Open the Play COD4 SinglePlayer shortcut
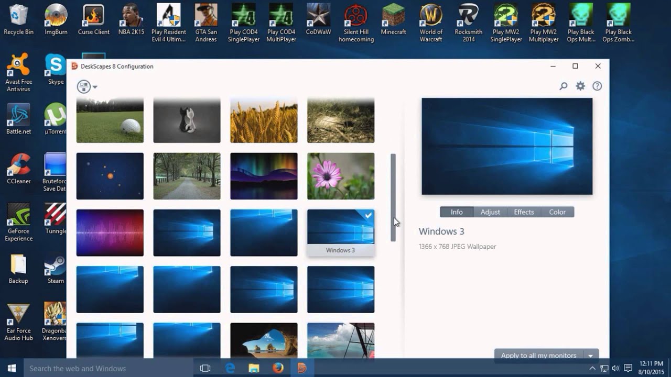671x377 pixels. [x=244, y=23]
